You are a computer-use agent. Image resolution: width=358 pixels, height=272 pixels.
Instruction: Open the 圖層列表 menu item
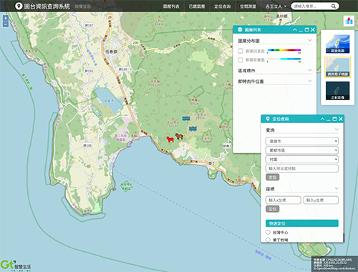point(171,6)
